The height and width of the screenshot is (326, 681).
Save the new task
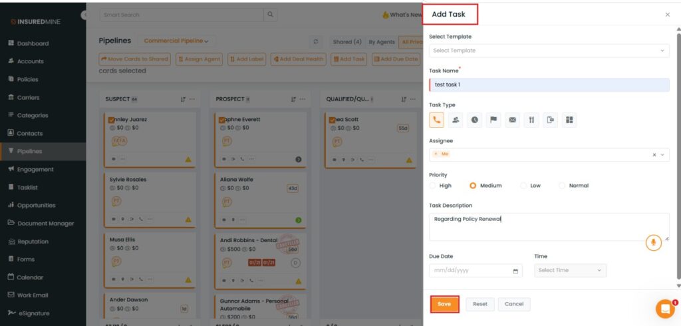pyautogui.click(x=444, y=304)
